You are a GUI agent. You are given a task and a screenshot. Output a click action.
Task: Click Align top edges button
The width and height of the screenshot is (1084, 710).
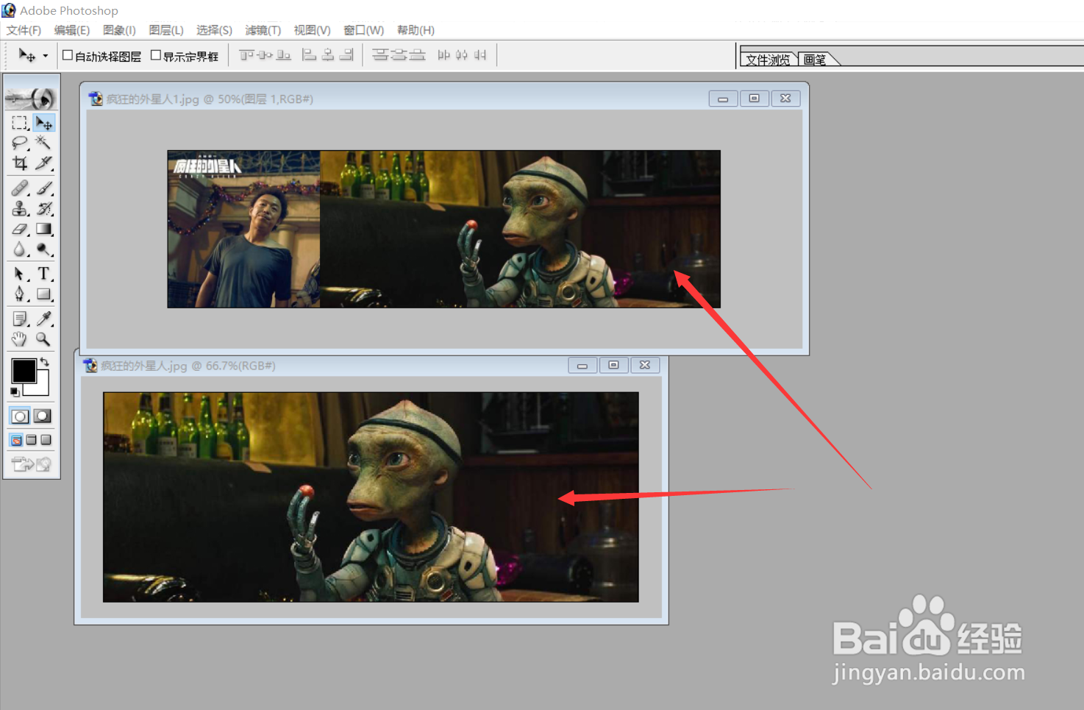pos(246,55)
